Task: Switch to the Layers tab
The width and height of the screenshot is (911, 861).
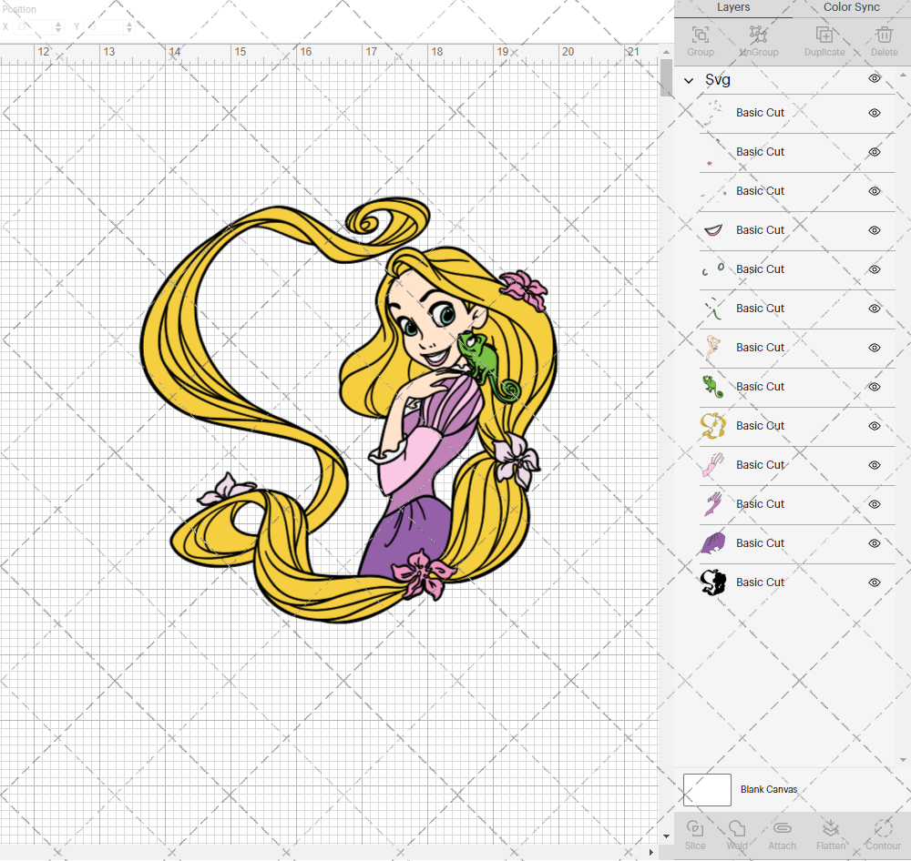Action: click(x=733, y=7)
